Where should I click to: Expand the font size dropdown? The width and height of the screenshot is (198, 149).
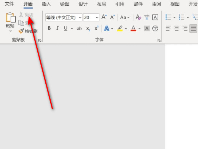(x=97, y=18)
